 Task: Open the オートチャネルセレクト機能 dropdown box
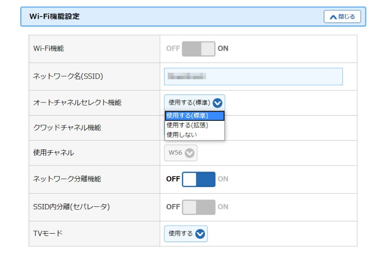[194, 103]
